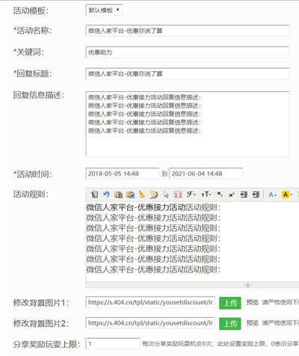Click the 回复信息描述 label text
This screenshot has height=356, width=299.
(39, 95)
